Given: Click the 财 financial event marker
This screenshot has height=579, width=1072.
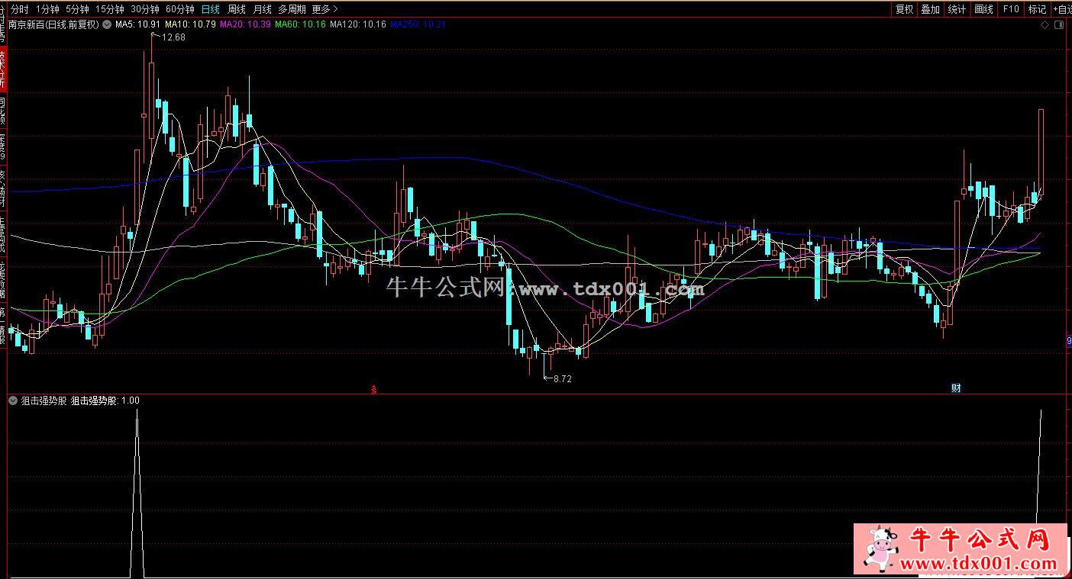Looking at the screenshot, I should click(x=955, y=388).
